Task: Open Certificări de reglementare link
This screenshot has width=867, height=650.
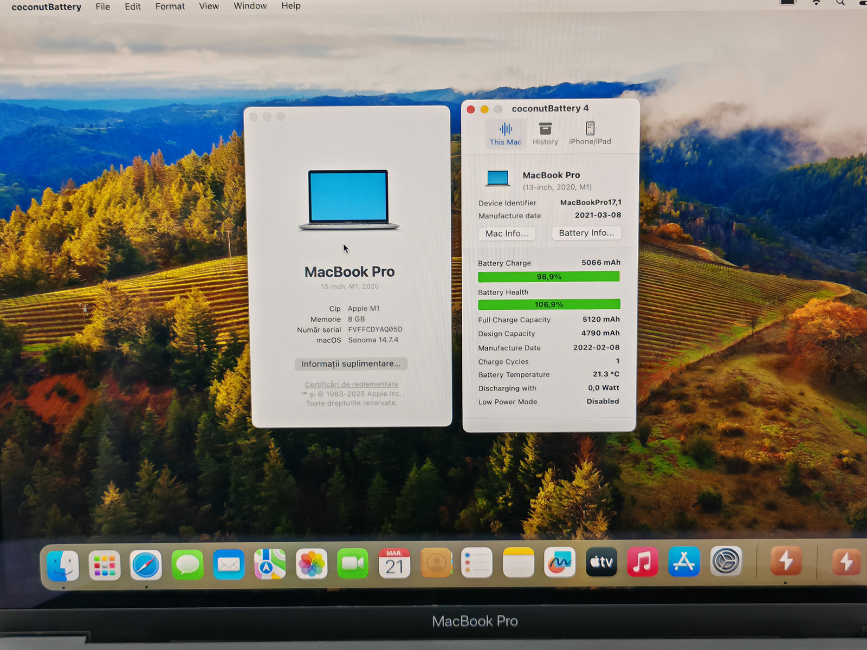Action: (x=351, y=384)
